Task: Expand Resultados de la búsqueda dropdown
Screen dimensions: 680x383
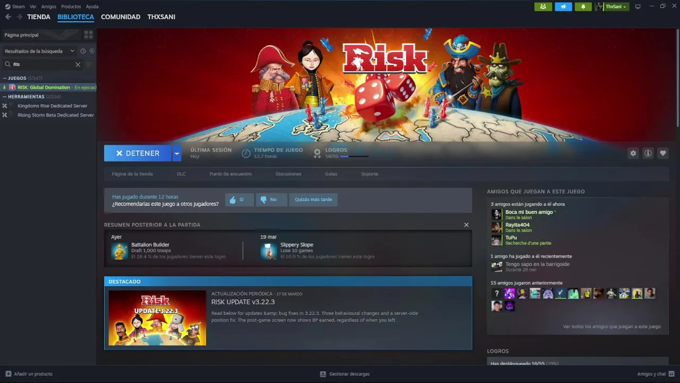Action: pos(40,51)
